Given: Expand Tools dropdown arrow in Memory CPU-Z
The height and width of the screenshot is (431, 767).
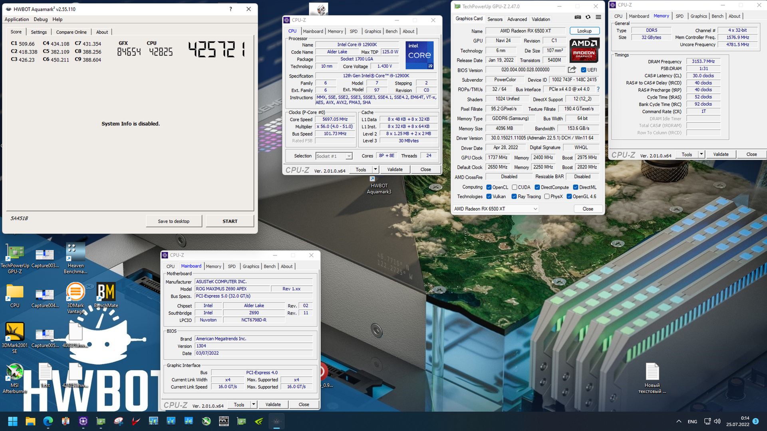Looking at the screenshot, I should click(701, 154).
